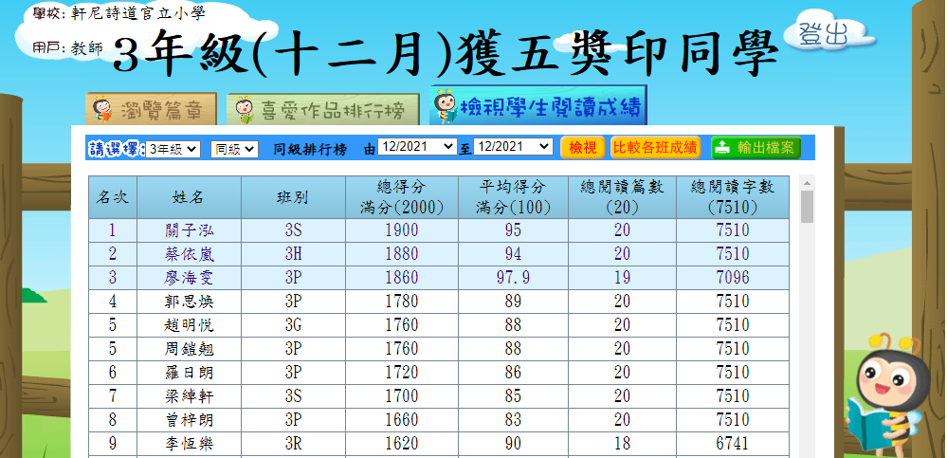Select the 檢視學生閱讀成績 tab

(538, 106)
